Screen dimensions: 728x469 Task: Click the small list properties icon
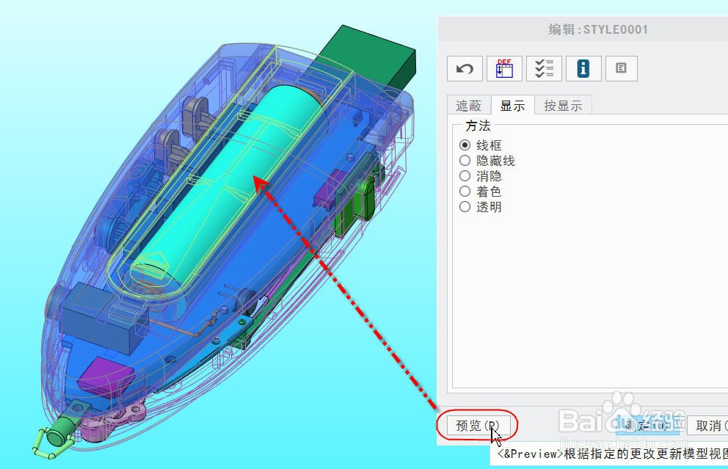point(621,69)
